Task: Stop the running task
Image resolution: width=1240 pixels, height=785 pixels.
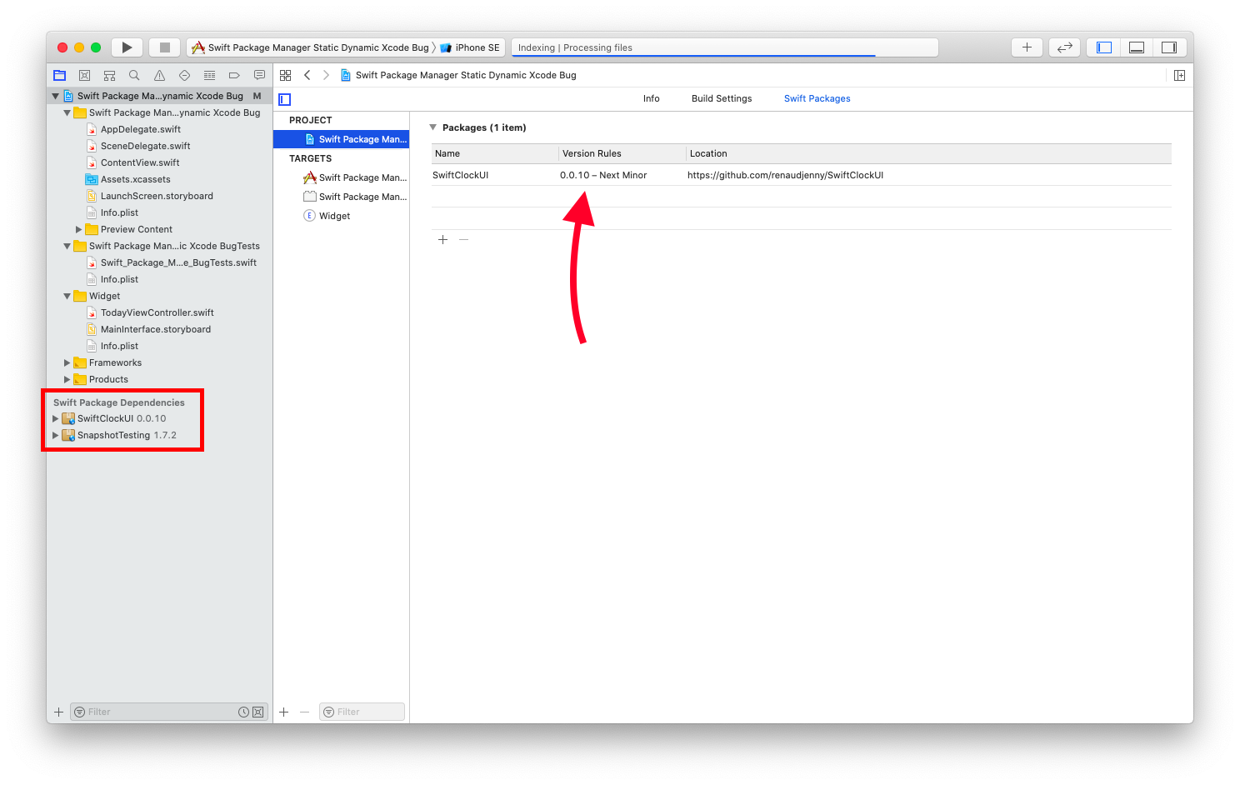Action: pyautogui.click(x=165, y=47)
